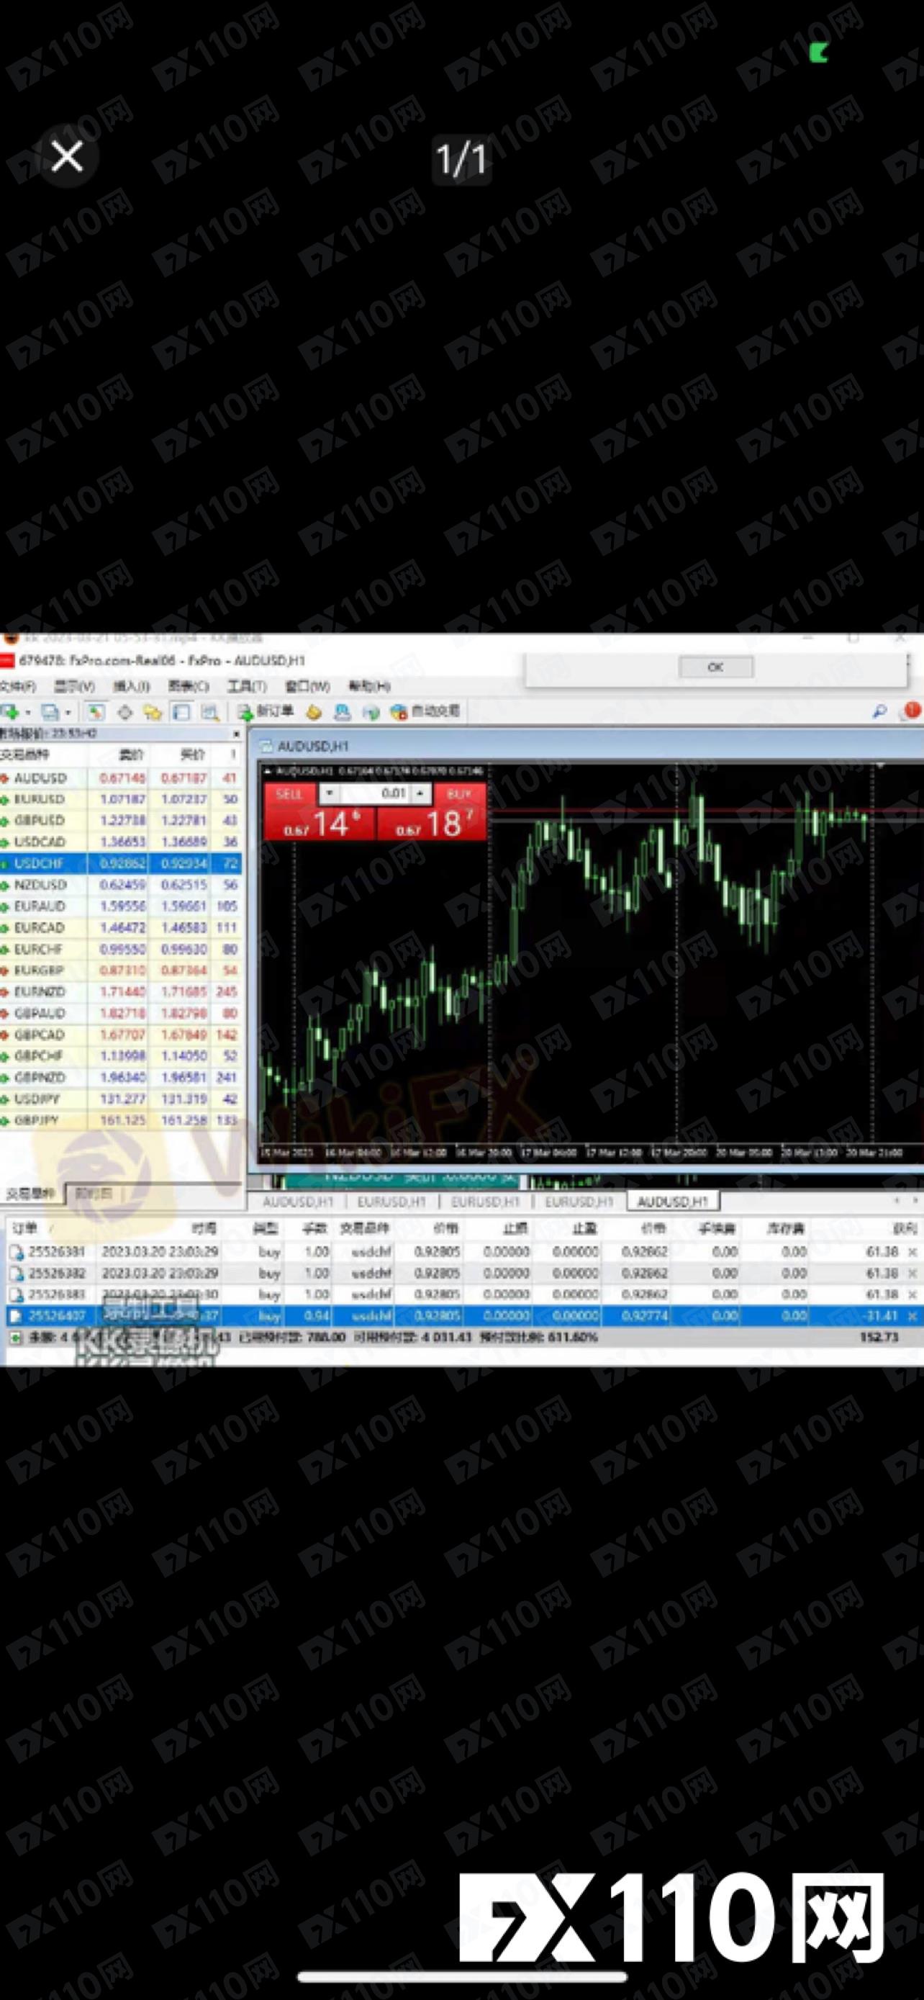The width and height of the screenshot is (924, 2000).
Task: Close order 25526381 using its x icon
Action: (912, 1251)
